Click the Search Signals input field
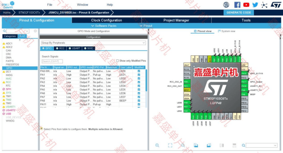Viewport: 283px width, 153px height. click(52, 61)
